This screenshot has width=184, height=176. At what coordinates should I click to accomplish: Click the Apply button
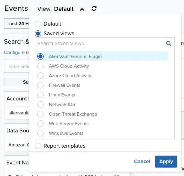click(x=166, y=162)
